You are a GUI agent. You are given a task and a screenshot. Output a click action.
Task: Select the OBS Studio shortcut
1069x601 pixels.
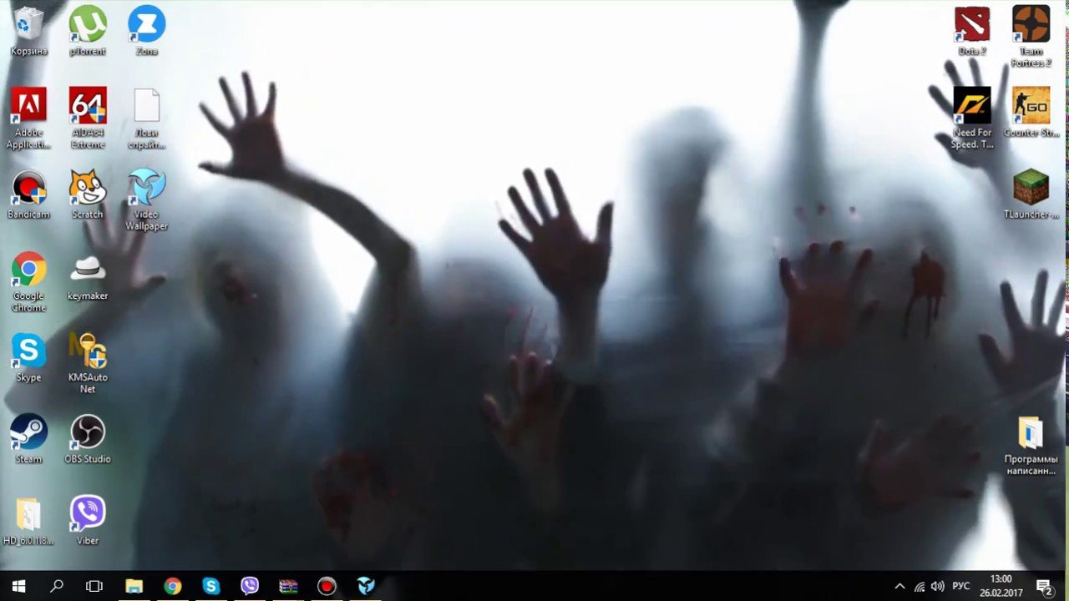click(88, 432)
